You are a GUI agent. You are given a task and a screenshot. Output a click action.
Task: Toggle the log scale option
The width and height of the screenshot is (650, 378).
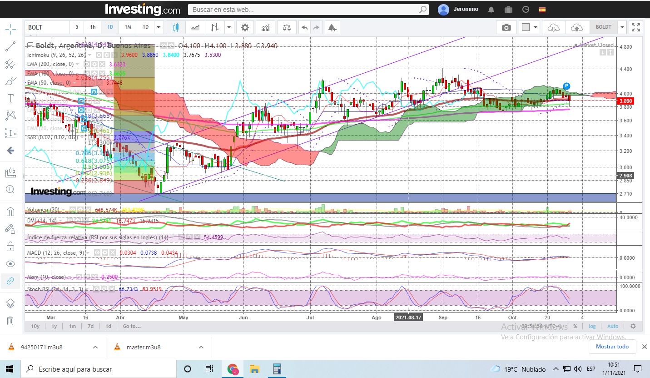point(592,326)
